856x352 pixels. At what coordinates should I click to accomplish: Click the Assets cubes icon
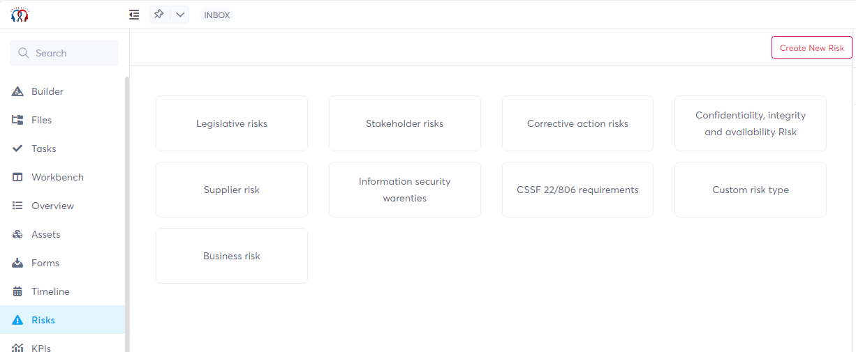coord(18,234)
